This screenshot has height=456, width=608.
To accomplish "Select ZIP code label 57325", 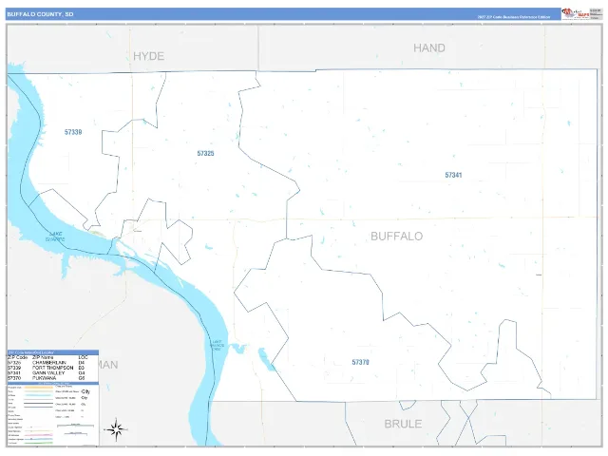I will [205, 154].
